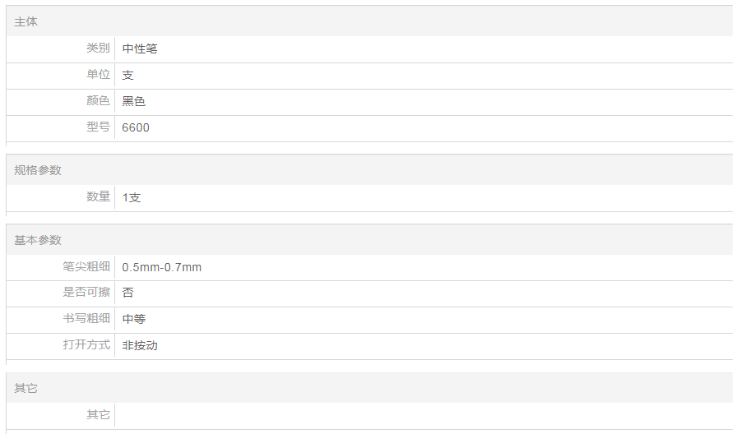Image resolution: width=736 pixels, height=434 pixels.
Task: Click the 型号 label
Action: (x=98, y=127)
